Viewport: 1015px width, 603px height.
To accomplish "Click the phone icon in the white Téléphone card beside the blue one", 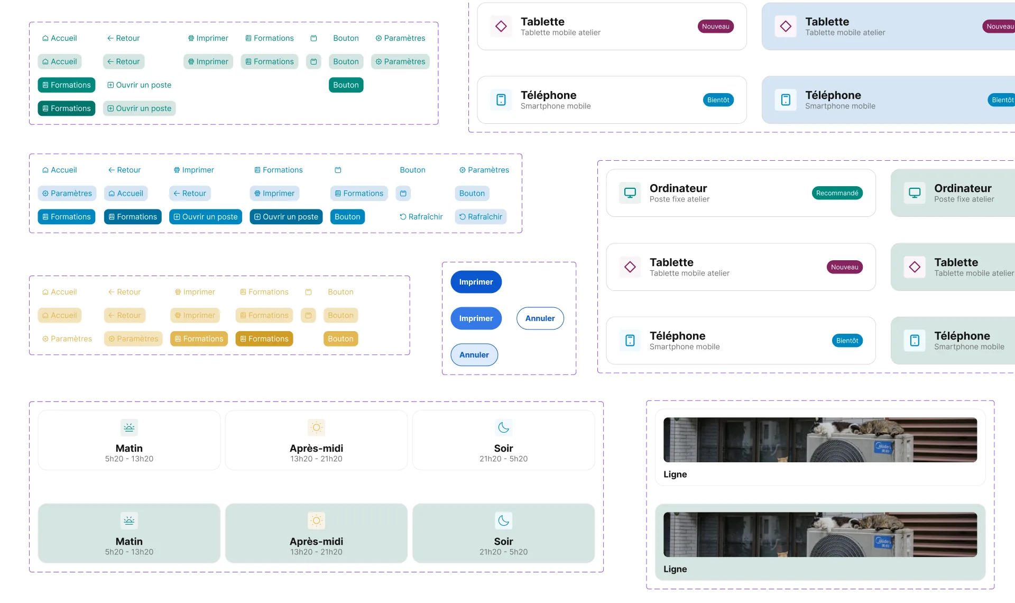I will (x=501, y=100).
